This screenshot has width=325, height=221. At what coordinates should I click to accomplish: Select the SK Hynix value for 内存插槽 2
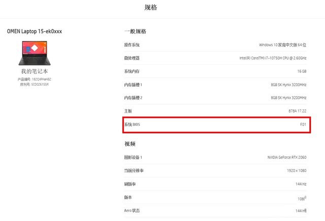(288, 98)
